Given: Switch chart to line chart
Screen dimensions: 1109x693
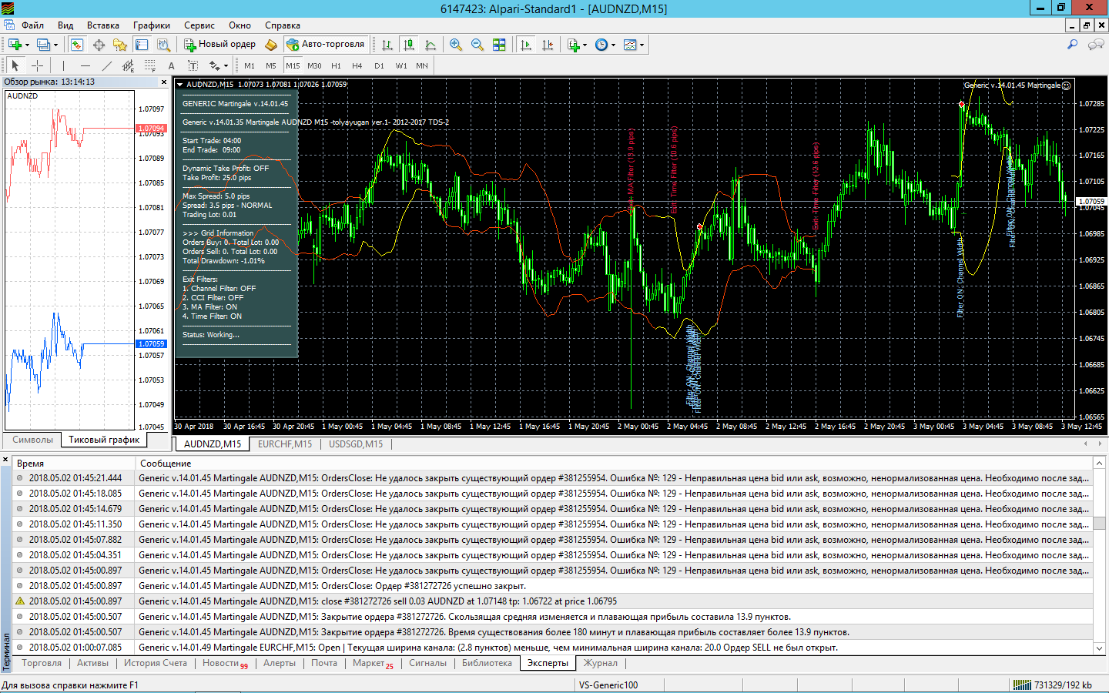Looking at the screenshot, I should point(431,45).
